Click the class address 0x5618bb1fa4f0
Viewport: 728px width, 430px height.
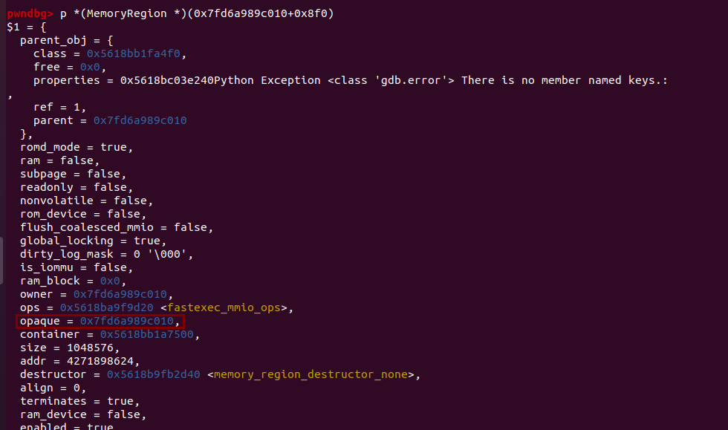(x=133, y=53)
